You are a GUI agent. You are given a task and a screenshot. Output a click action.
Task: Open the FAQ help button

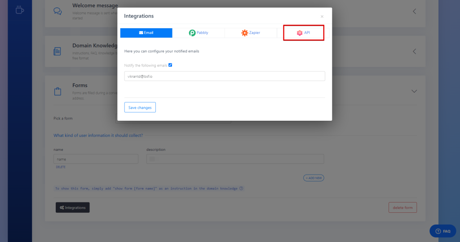[442, 231]
